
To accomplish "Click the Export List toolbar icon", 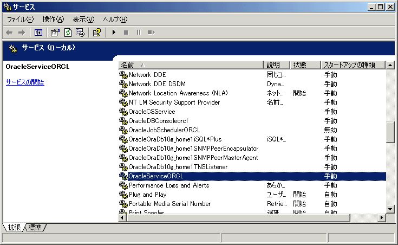I will click(80, 33).
